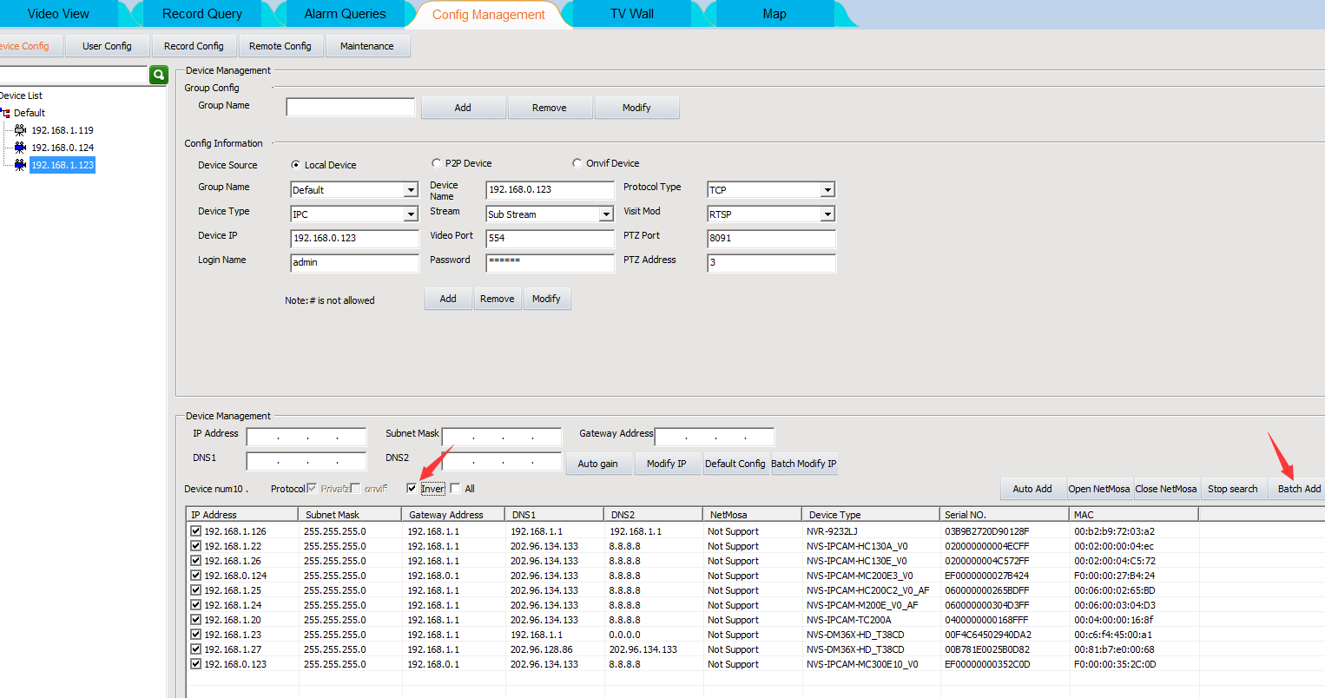Click Auto Add button

[x=1032, y=489]
